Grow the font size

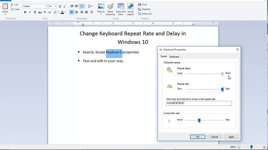click(60, 6)
